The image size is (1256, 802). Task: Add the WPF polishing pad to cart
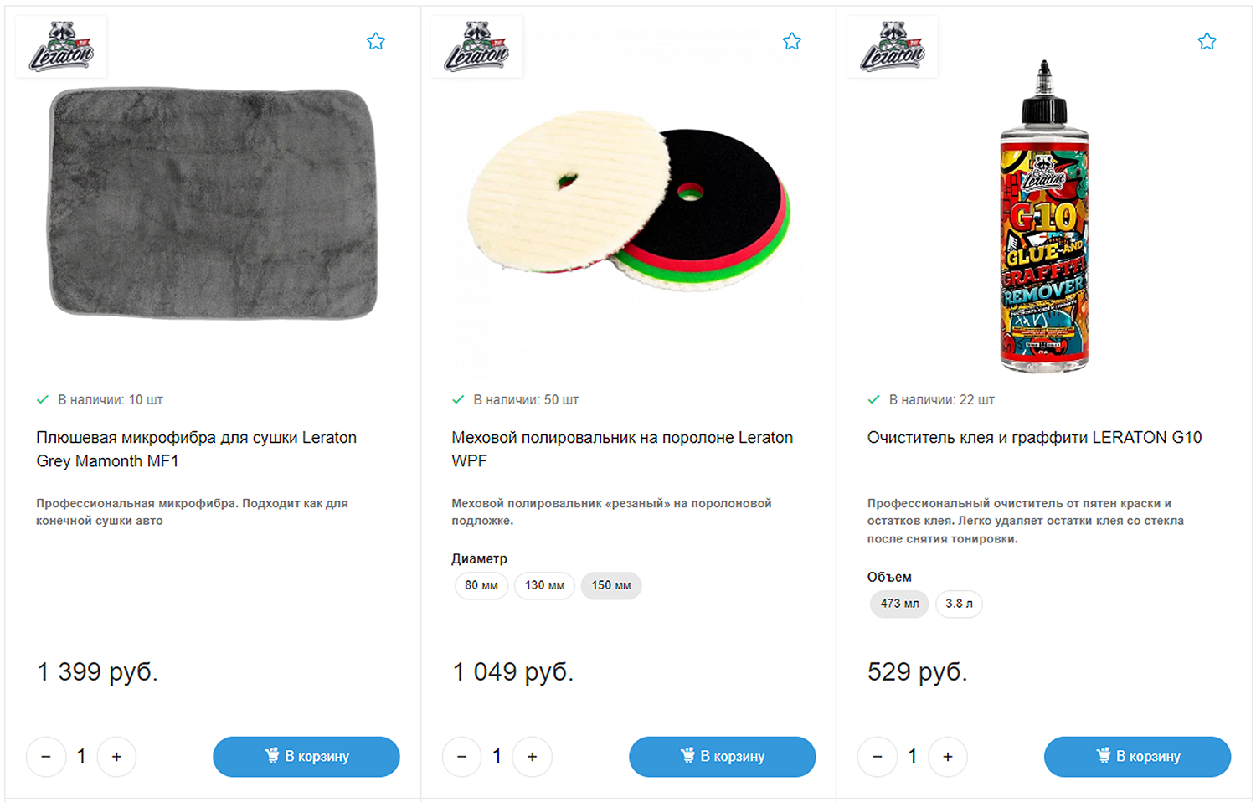(x=722, y=757)
